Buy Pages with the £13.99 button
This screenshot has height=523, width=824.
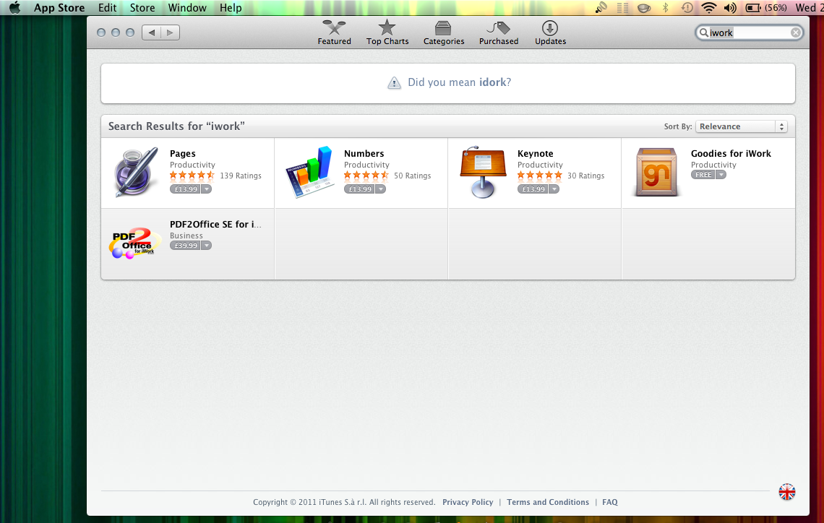pyautogui.click(x=185, y=189)
